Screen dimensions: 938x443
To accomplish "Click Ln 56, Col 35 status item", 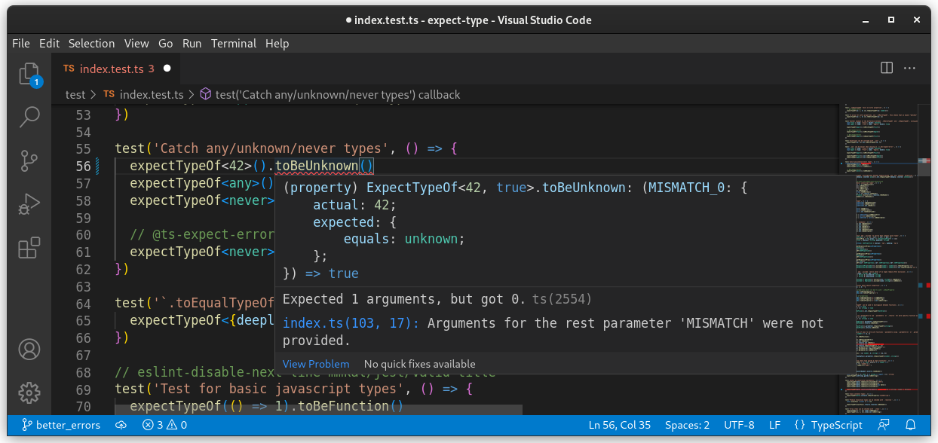I will pos(619,425).
